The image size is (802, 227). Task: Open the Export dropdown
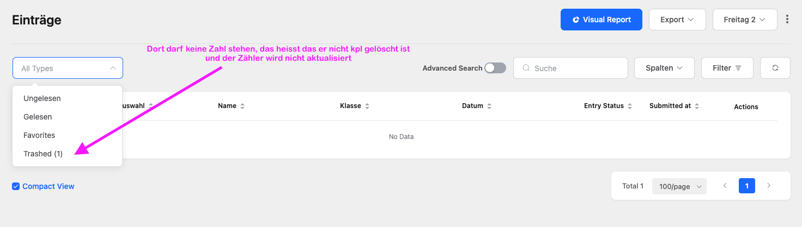coord(677,20)
